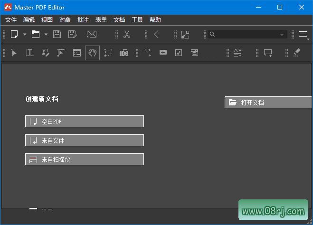313x225 pixels.
Task: Open the 视图 menu
Action: click(x=47, y=20)
